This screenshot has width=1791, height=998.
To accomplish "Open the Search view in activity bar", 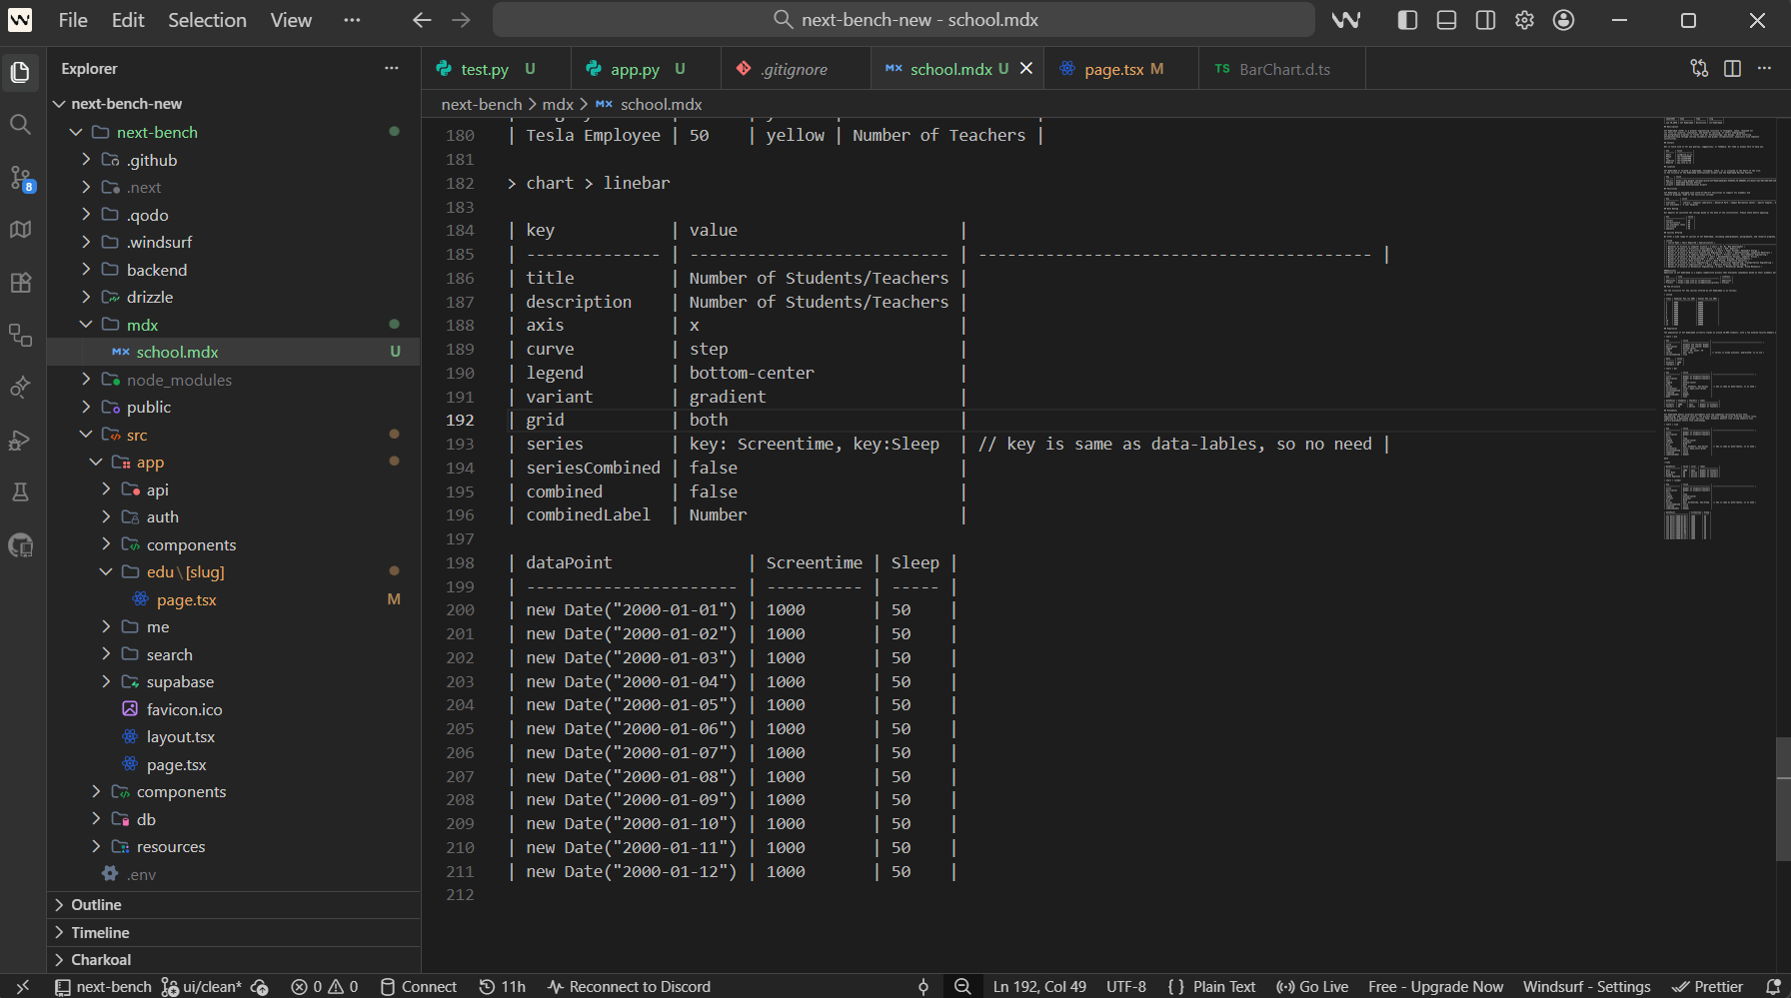I will pos(20,125).
